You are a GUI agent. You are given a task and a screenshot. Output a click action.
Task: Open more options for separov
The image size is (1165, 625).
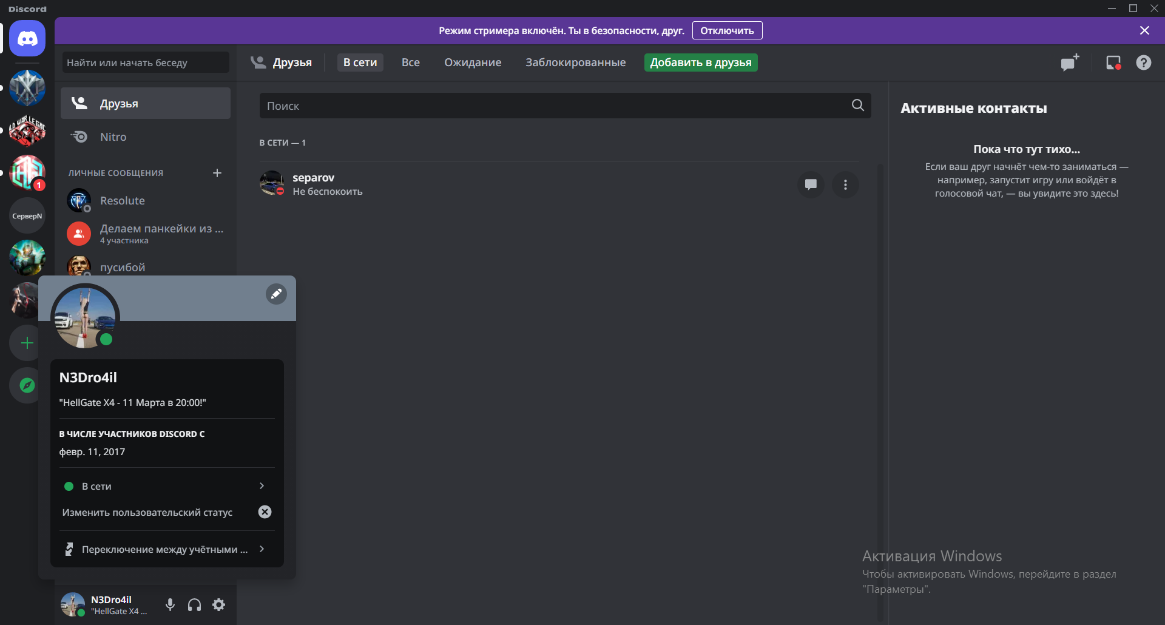pyautogui.click(x=845, y=184)
